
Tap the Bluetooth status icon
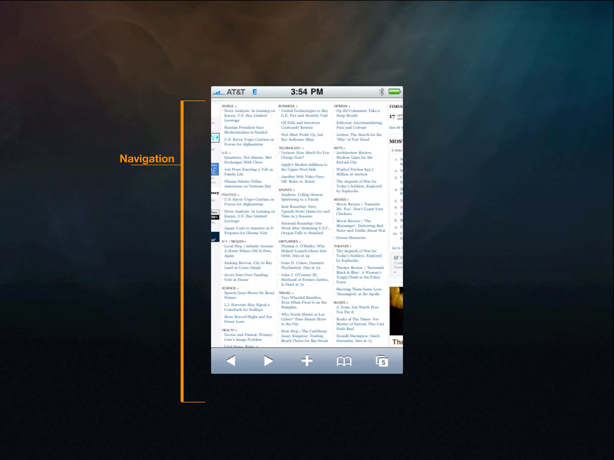[381, 92]
